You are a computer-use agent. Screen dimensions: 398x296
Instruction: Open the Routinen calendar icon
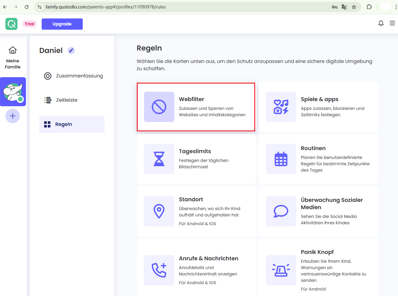click(x=281, y=159)
